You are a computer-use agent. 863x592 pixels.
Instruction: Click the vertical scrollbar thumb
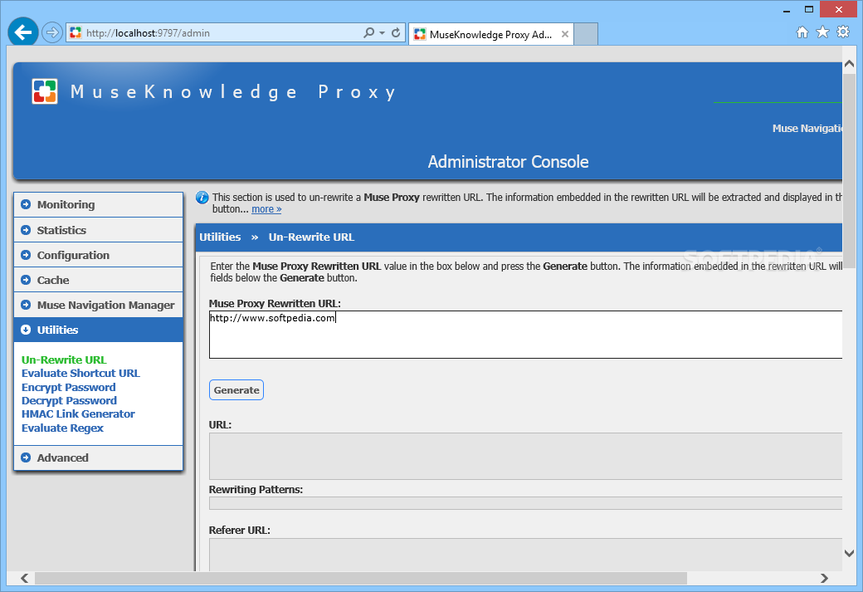849,171
